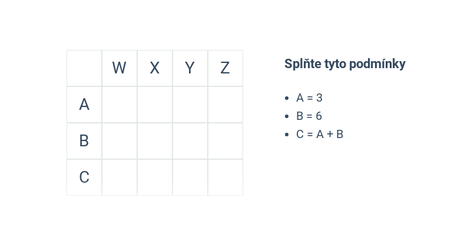This screenshot has width=471, height=235.
Task: Select the cell at row B, column X
Action: [x=155, y=141]
